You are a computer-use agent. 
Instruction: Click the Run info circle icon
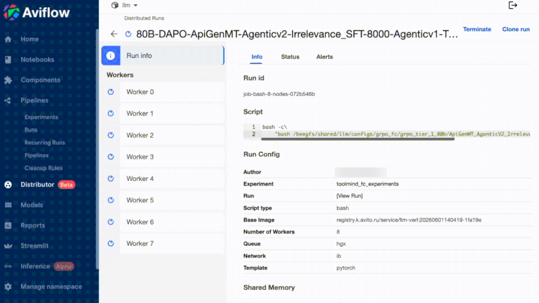coord(111,56)
